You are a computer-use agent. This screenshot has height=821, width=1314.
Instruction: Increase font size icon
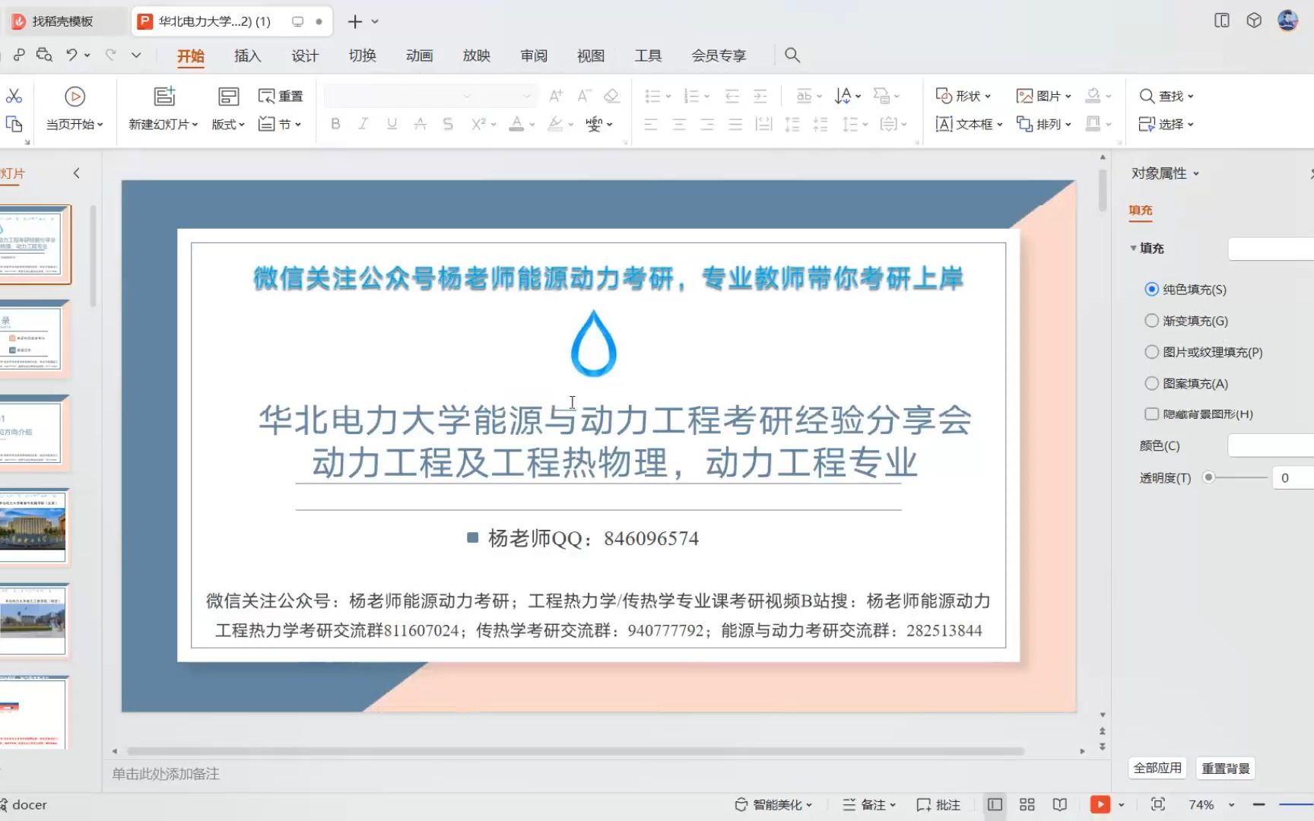556,96
